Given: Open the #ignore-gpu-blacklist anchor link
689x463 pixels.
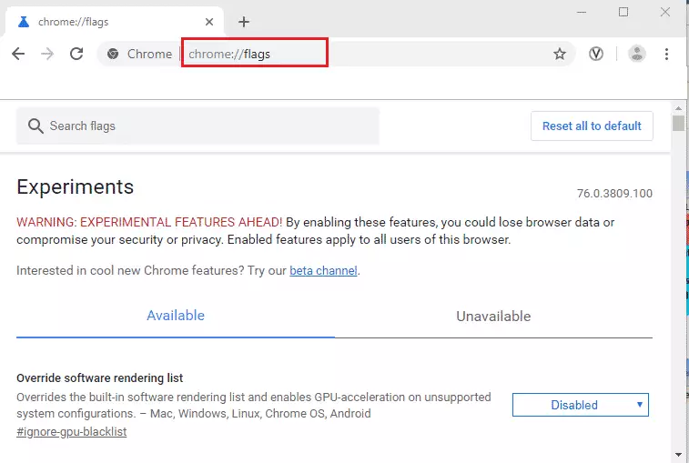Looking at the screenshot, I should pos(72,432).
